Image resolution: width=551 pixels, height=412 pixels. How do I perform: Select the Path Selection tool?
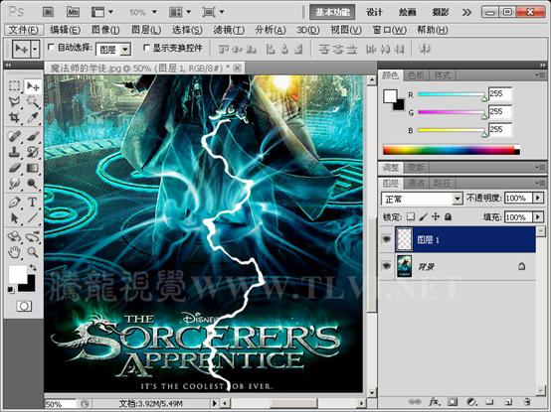(14, 218)
